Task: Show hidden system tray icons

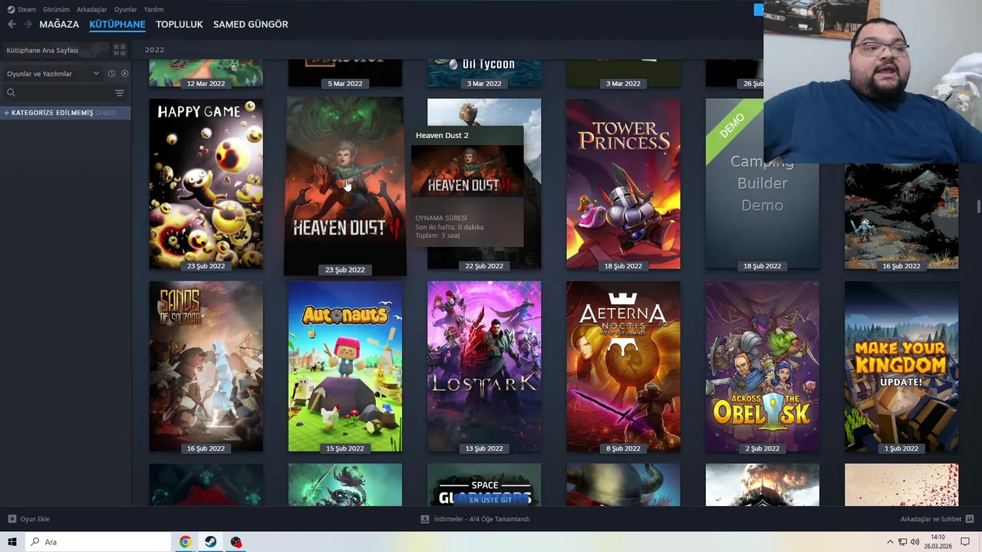Action: (890, 542)
